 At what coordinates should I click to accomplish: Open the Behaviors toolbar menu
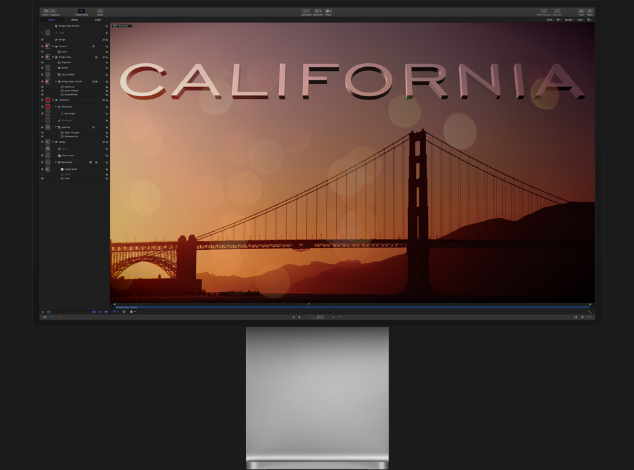(x=318, y=12)
